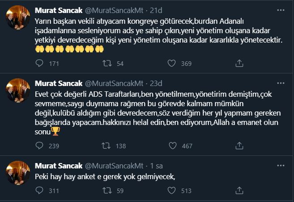The image size is (294, 202).
Task: Reply to the 'Peki hay hay' tweet
Action: click(x=39, y=191)
